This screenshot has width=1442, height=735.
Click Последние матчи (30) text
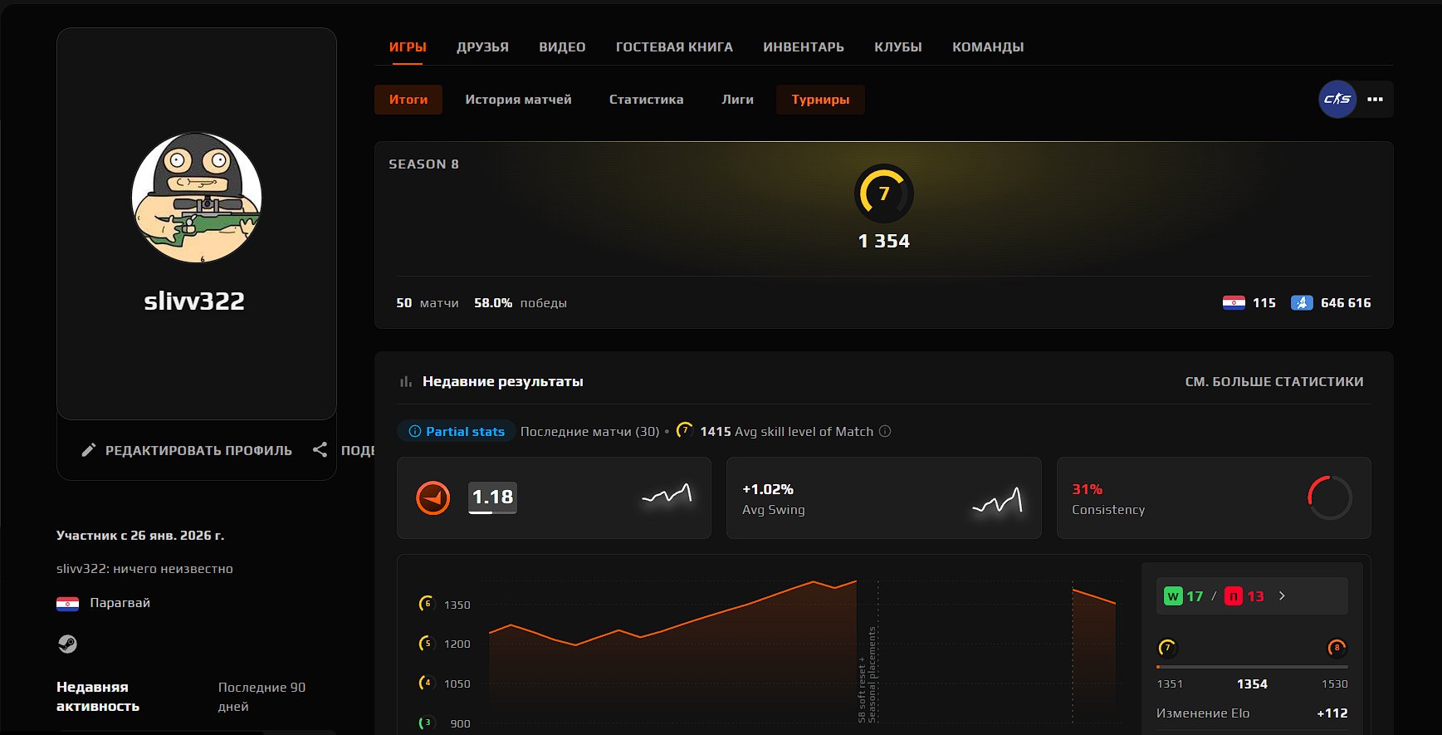pyautogui.click(x=589, y=431)
